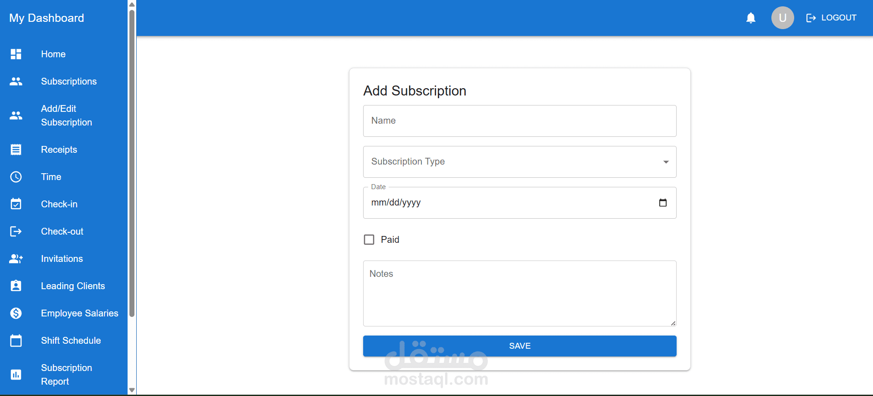
Task: Click the sidebar scrollbar up arrow
Action: (x=132, y=5)
